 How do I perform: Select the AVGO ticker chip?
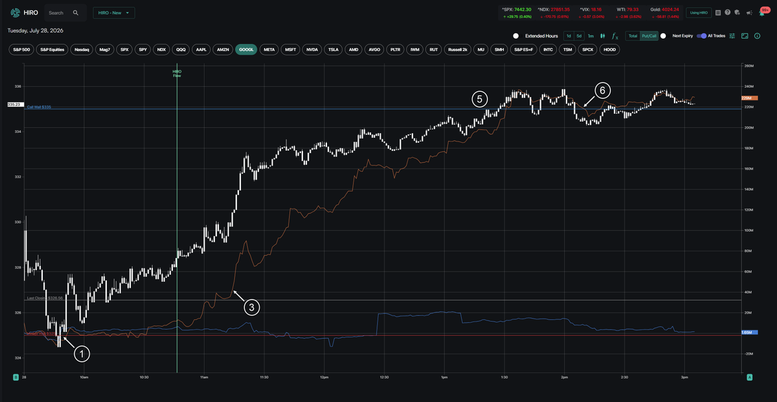(374, 49)
